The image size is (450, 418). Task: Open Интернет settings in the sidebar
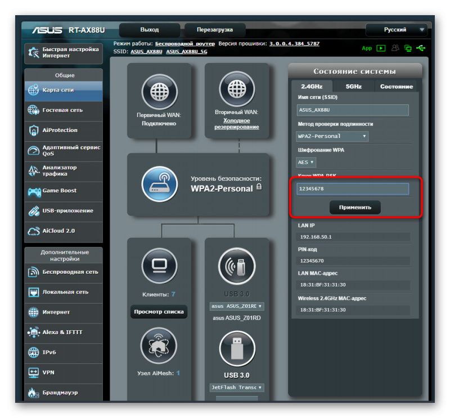click(x=64, y=312)
